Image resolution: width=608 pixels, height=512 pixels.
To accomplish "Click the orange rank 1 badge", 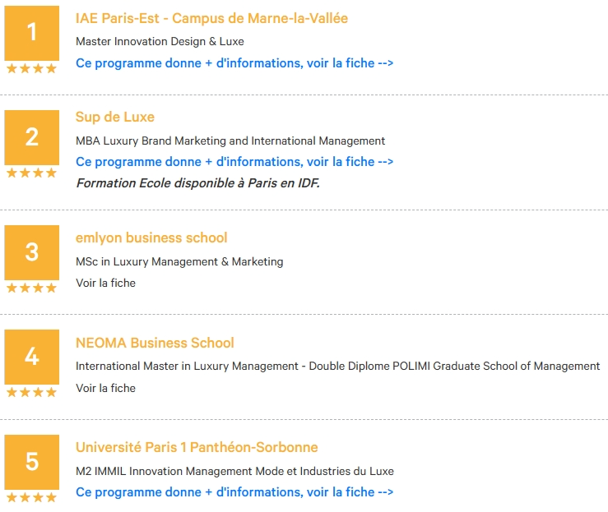I will click(x=32, y=33).
